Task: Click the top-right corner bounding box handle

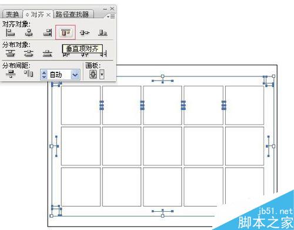Action: (x=273, y=76)
